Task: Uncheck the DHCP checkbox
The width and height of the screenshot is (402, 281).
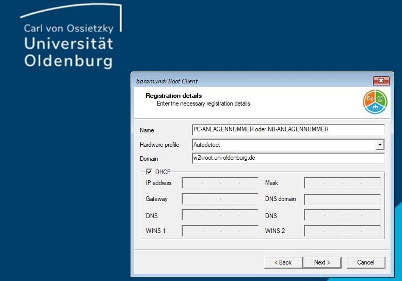Action: tap(149, 172)
